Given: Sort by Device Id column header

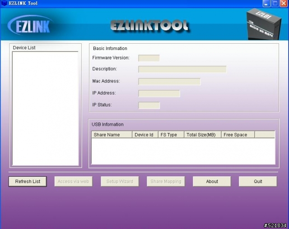Looking at the screenshot, I should 145,135.
